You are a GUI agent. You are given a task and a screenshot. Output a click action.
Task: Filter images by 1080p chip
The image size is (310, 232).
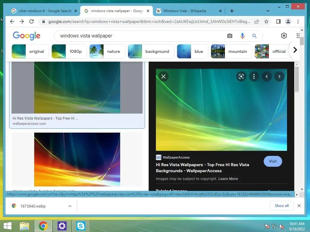(x=69, y=51)
